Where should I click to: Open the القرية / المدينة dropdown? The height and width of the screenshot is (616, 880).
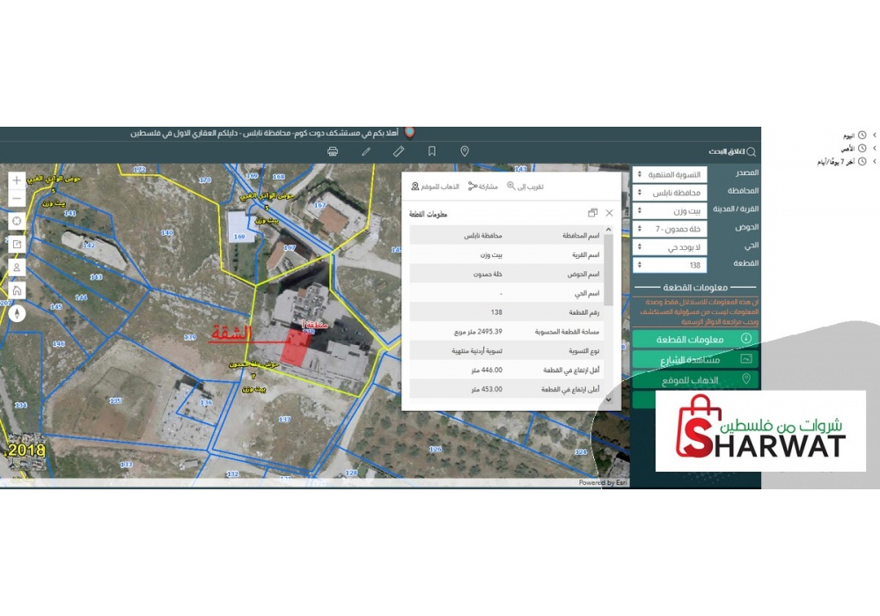coord(669,210)
